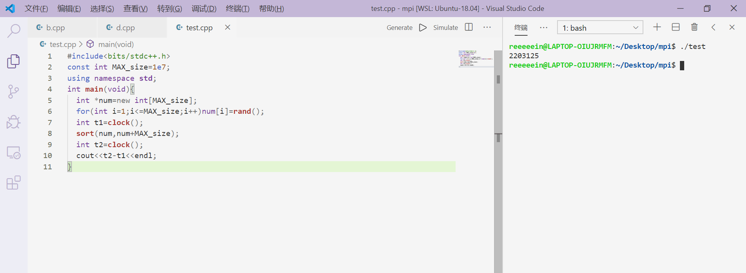Open the 转到(G) menu

(x=169, y=9)
